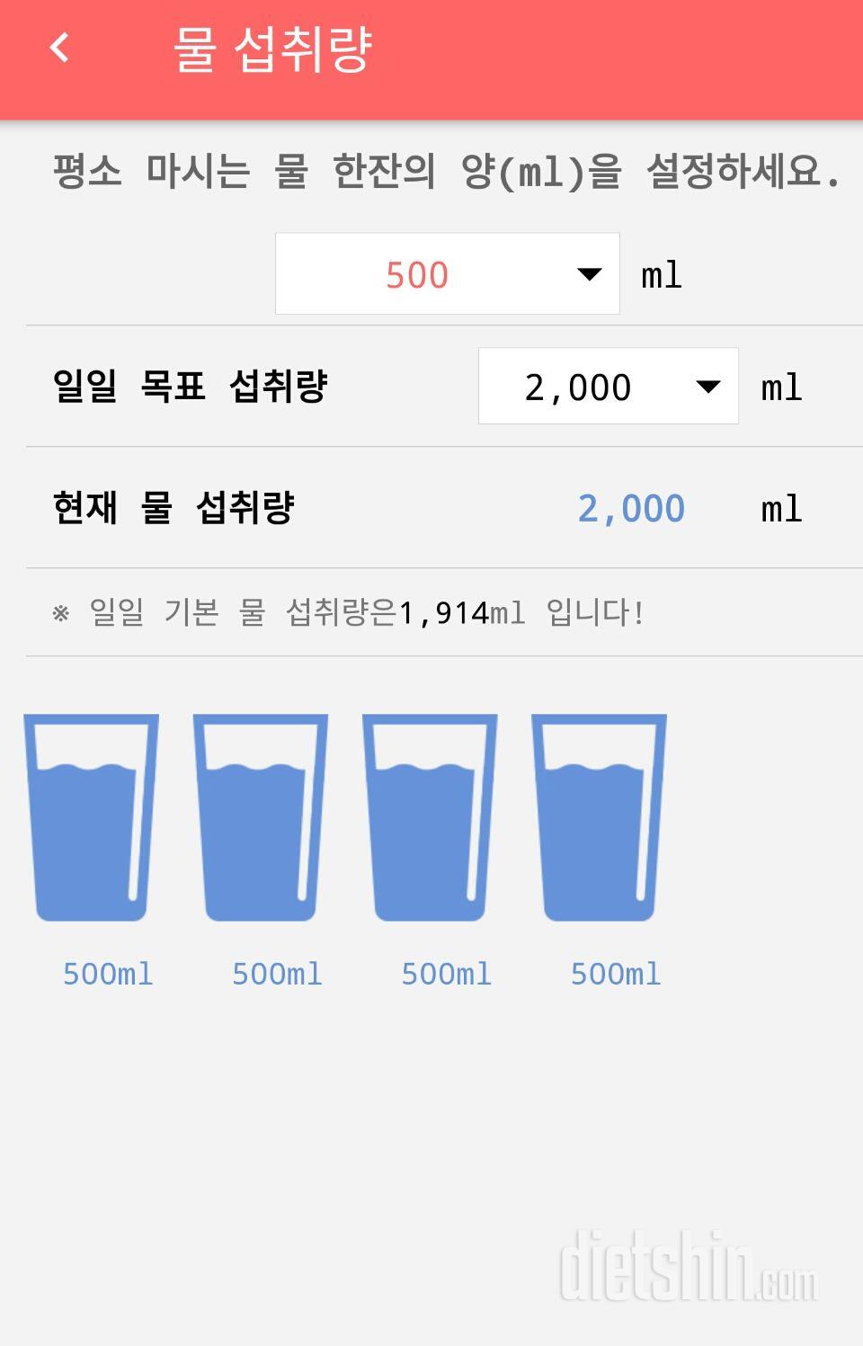
Task: Click the daily goal dropdown arrow
Action: click(x=708, y=388)
